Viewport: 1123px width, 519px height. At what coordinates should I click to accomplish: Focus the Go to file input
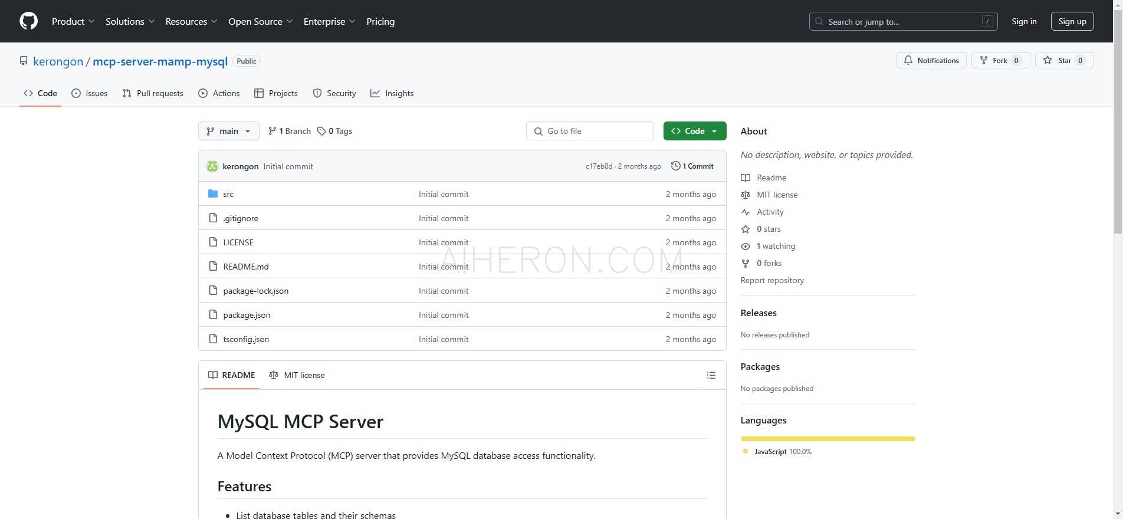pyautogui.click(x=590, y=131)
